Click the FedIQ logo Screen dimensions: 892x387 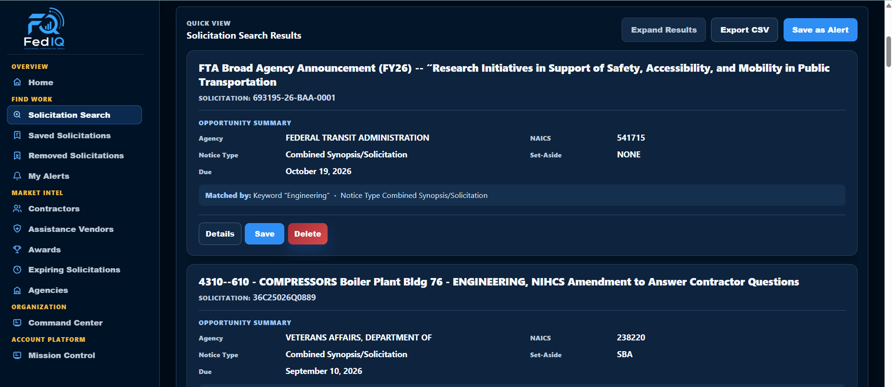[44, 28]
